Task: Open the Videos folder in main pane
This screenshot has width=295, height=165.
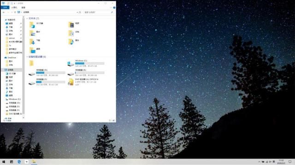Action: 71,25
